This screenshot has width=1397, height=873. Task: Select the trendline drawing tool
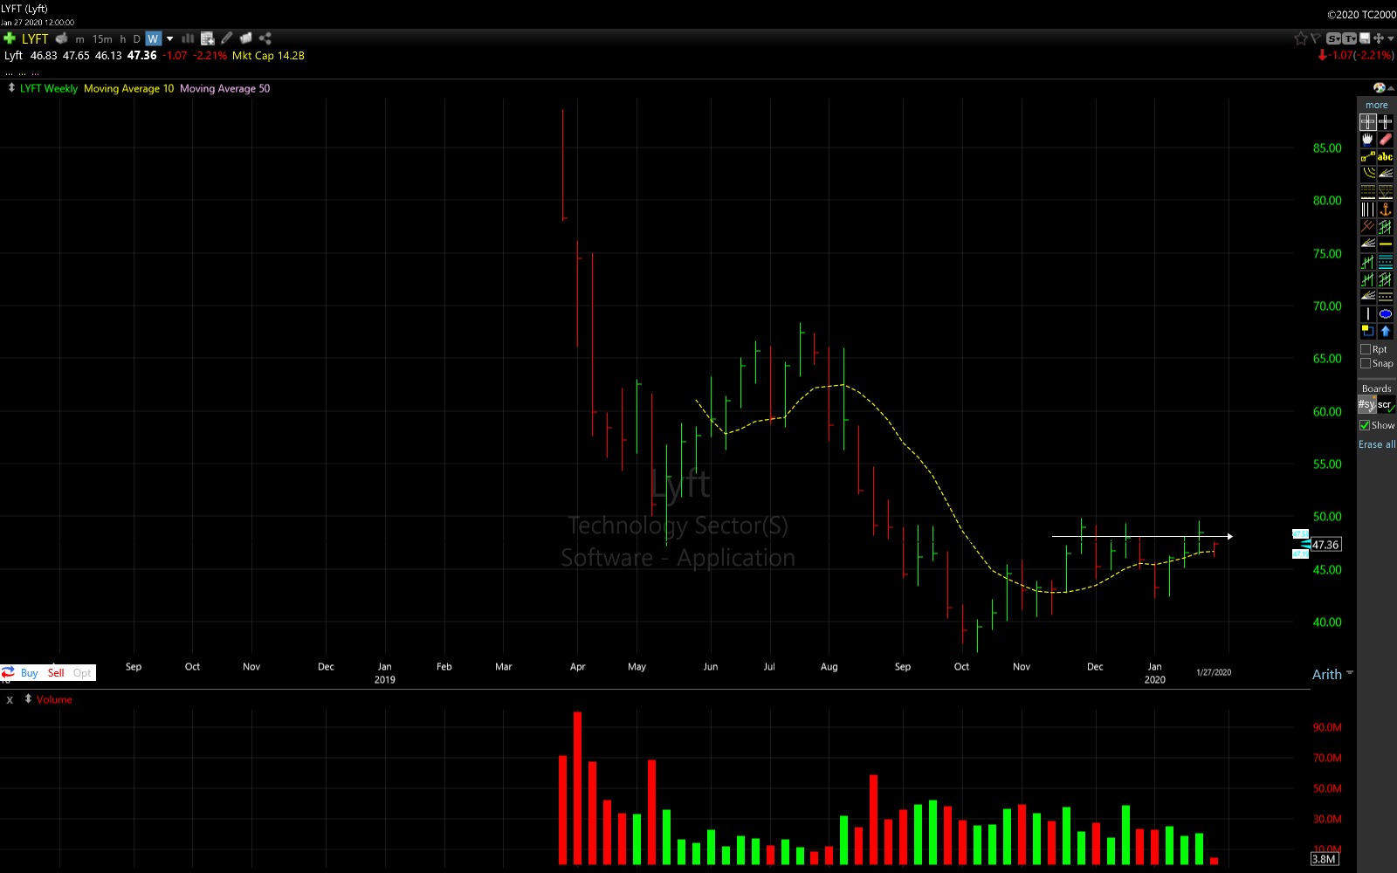click(x=1367, y=156)
